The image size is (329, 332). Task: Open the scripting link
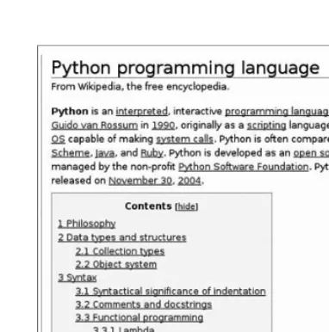(x=266, y=126)
